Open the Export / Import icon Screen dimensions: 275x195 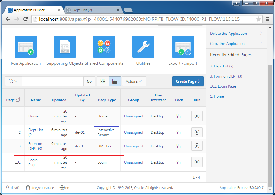183,47
